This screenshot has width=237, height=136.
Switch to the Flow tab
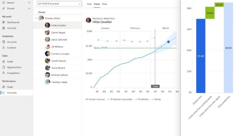(105, 4)
